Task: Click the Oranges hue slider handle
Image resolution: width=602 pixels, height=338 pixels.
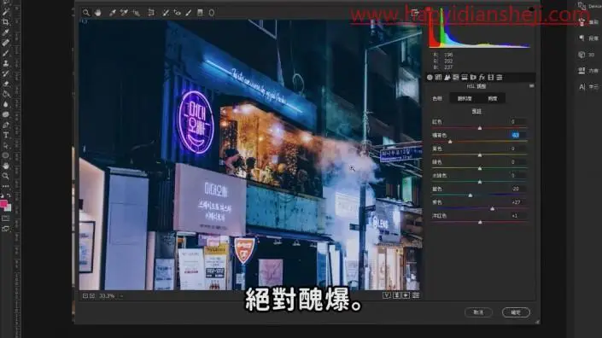Action: (450, 142)
